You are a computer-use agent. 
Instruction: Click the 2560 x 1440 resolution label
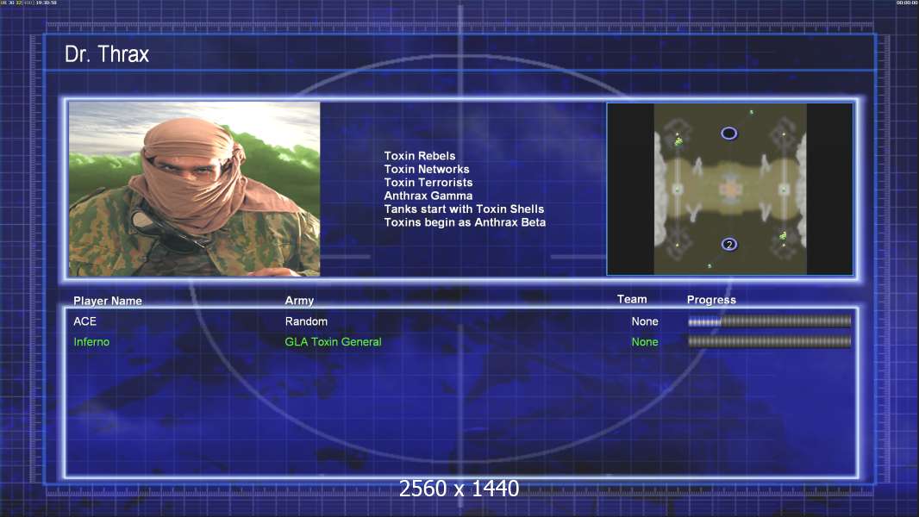[x=459, y=489]
